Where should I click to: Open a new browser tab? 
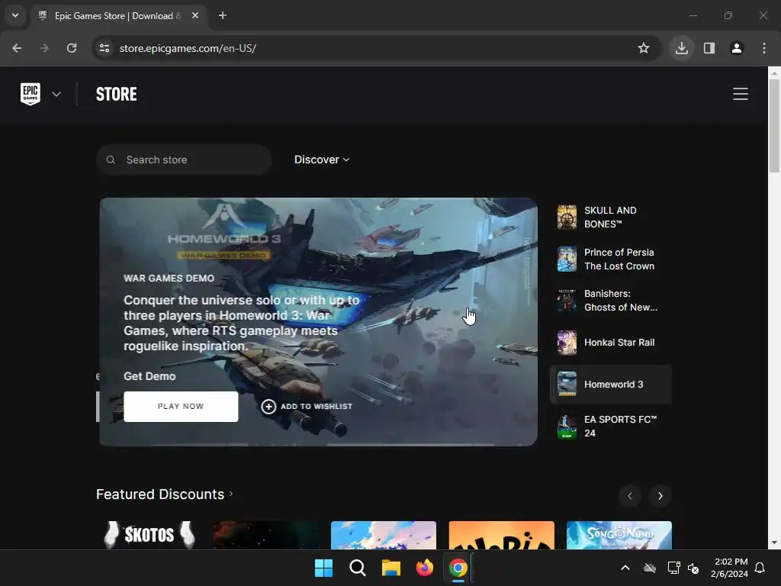coord(223,16)
